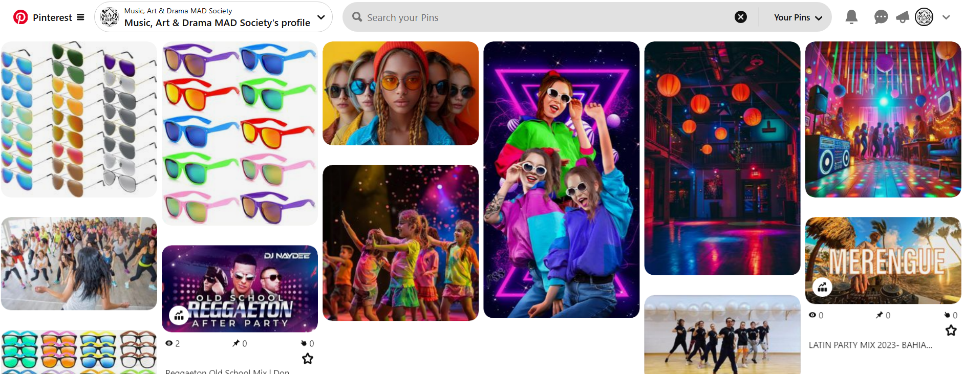The image size is (964, 374).
Task: Open the LATIN PARTY MIX 2023- BAHIA title
Action: click(x=870, y=345)
